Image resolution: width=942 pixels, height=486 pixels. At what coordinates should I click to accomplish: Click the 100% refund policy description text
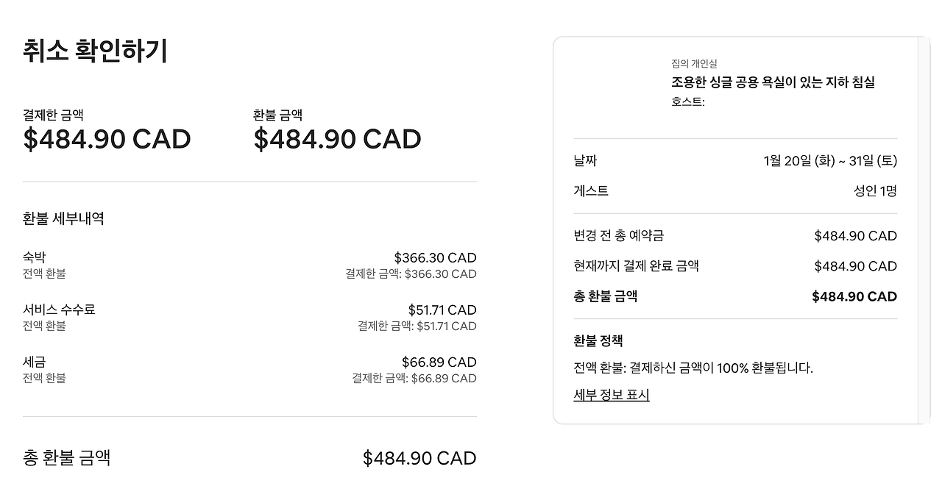[x=693, y=368]
